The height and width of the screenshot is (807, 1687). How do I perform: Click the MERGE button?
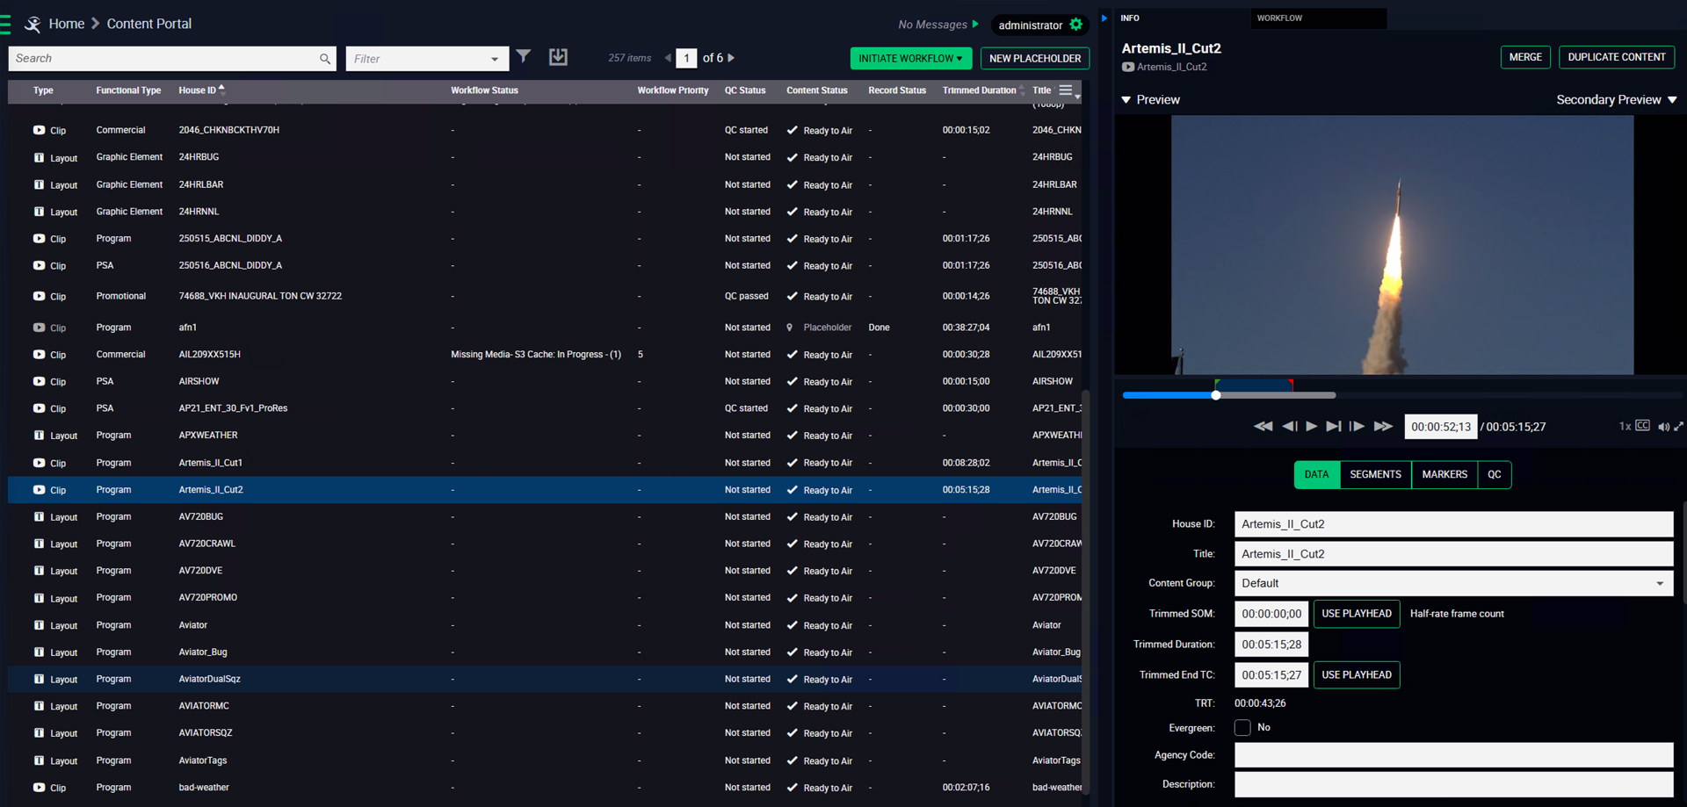click(x=1525, y=57)
